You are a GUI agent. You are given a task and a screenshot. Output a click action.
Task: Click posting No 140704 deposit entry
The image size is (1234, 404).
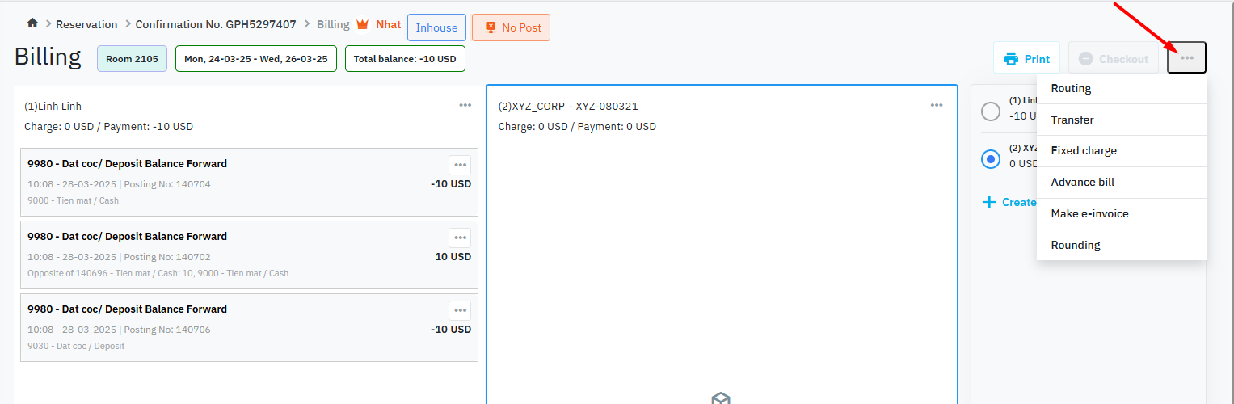(x=249, y=182)
